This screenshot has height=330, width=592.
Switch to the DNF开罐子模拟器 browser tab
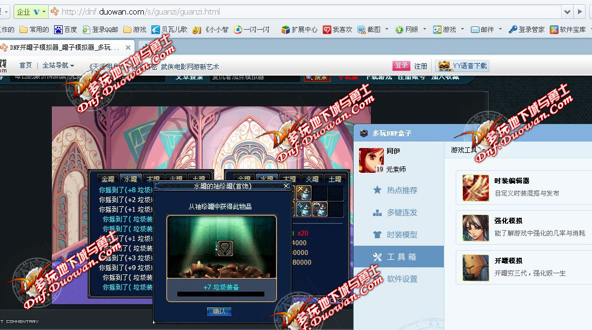(x=64, y=48)
